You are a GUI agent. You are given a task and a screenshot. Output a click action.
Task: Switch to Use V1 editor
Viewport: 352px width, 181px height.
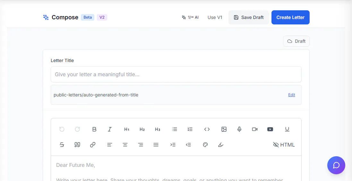[215, 17]
